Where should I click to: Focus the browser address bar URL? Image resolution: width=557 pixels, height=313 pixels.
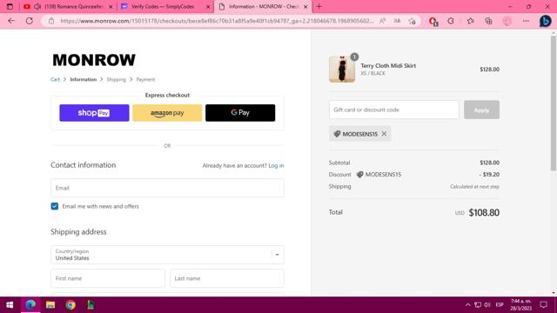coord(217,21)
